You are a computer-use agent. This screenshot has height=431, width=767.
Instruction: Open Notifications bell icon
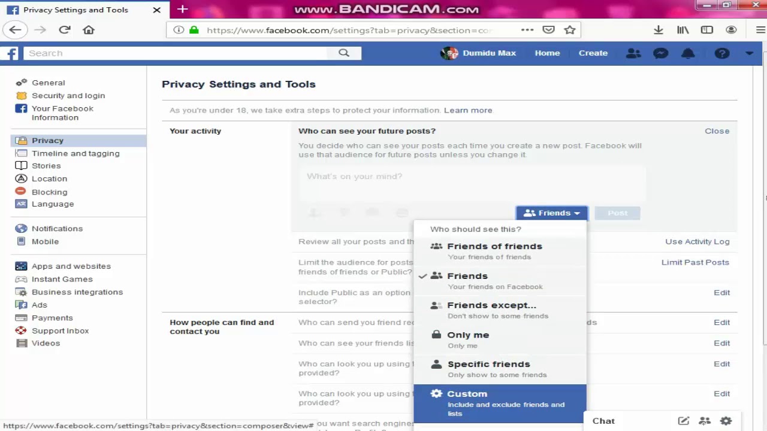coord(688,53)
